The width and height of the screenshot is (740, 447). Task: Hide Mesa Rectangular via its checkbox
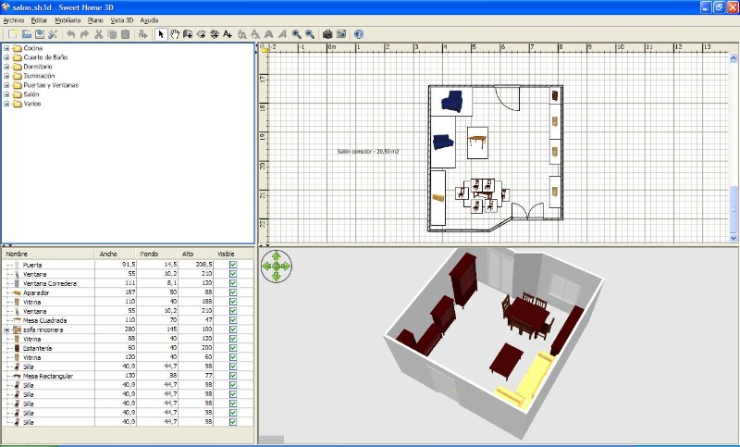[x=233, y=376]
